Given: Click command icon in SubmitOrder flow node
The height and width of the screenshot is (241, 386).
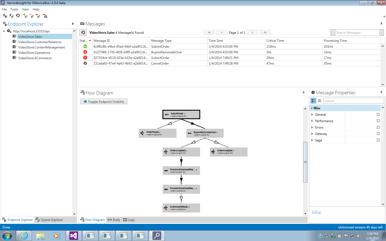Looking at the screenshot, I should [x=167, y=115].
